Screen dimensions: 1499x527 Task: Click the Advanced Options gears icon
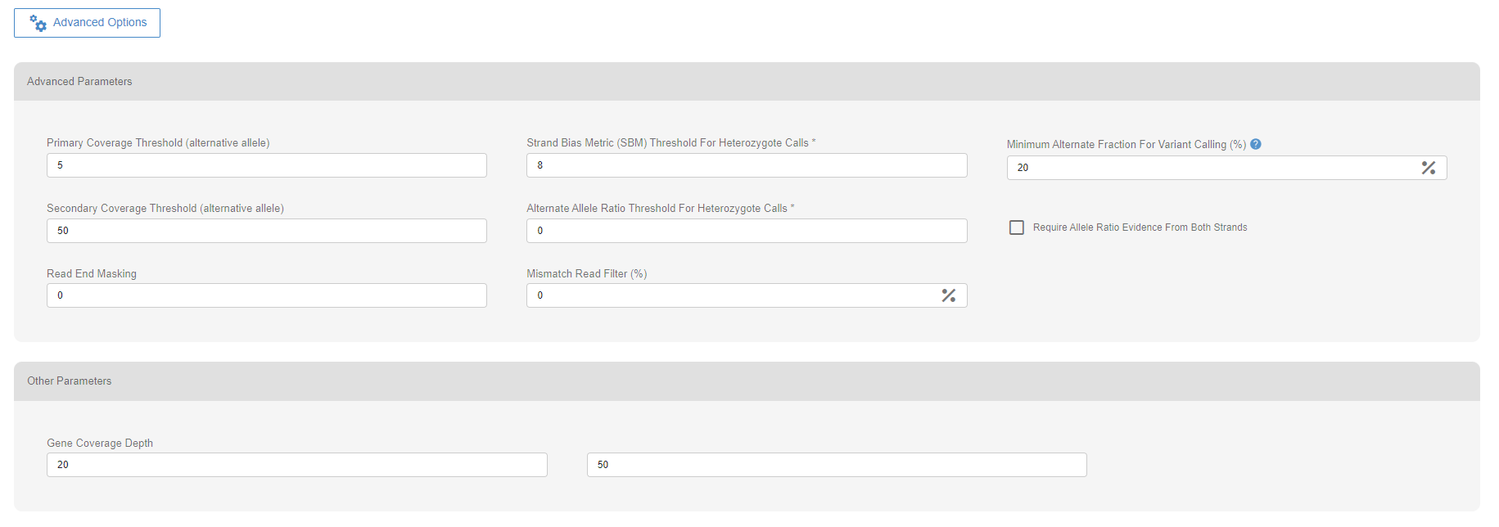point(38,23)
